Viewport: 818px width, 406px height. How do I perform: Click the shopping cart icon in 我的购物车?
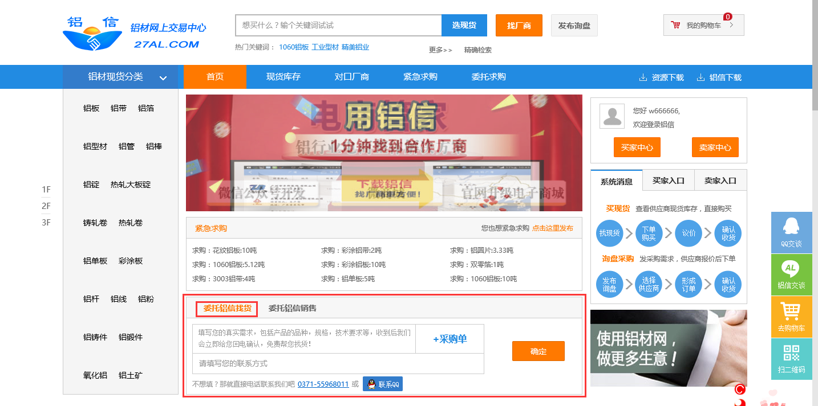[676, 25]
